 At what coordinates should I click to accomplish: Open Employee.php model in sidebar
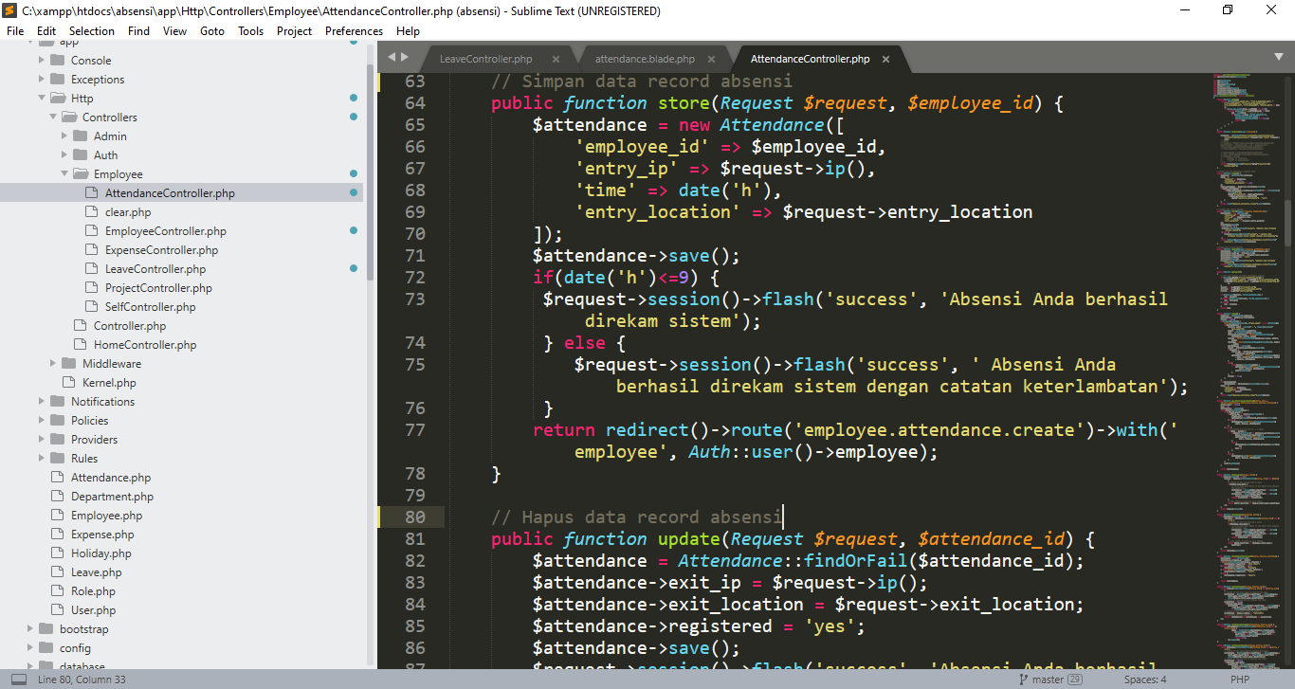click(x=106, y=515)
